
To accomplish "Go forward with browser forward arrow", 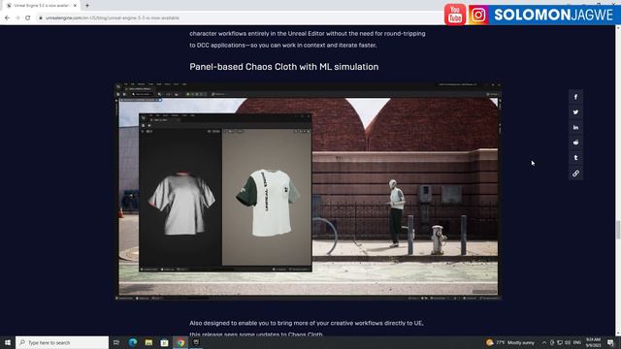I will pyautogui.click(x=17, y=17).
